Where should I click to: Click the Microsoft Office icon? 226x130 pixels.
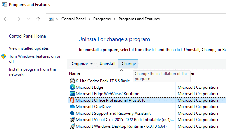(72, 100)
